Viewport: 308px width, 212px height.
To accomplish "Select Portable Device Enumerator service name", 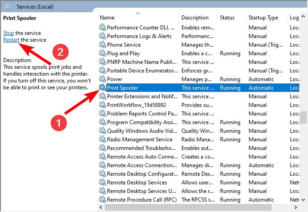I will tap(142, 71).
